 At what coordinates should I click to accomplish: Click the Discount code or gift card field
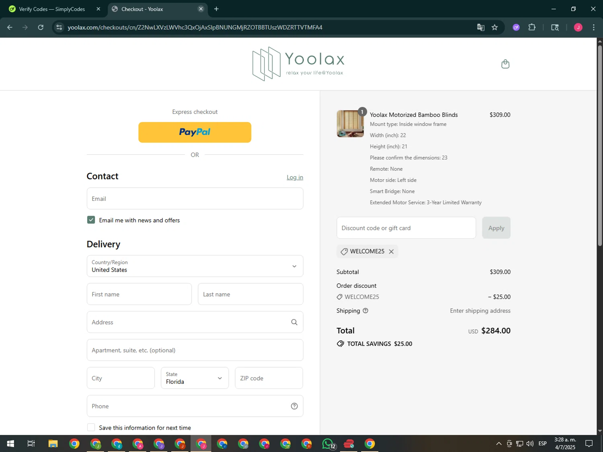pyautogui.click(x=406, y=228)
